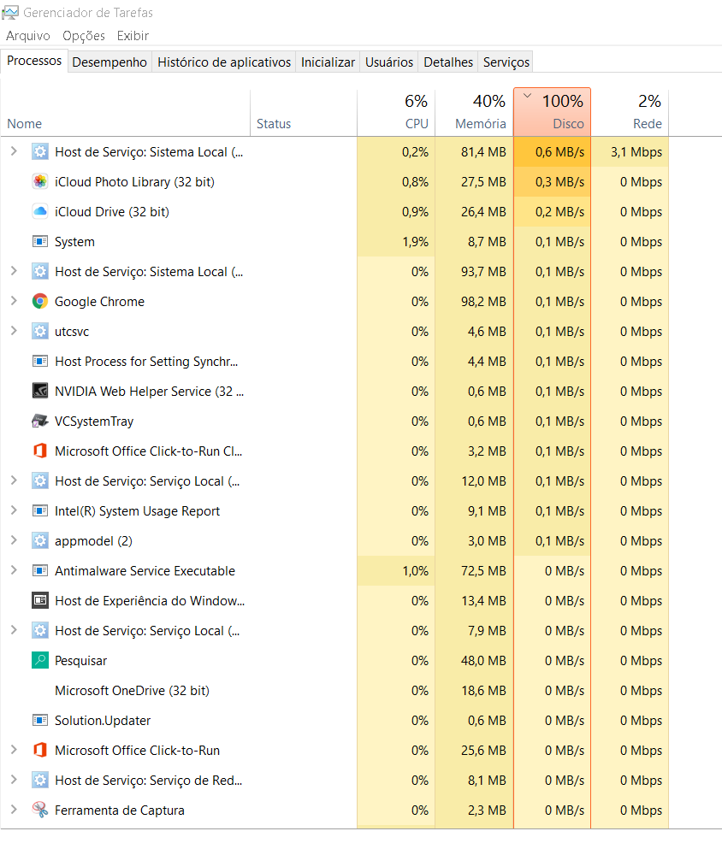
Task: Open the Exibir menu
Action: (x=133, y=36)
